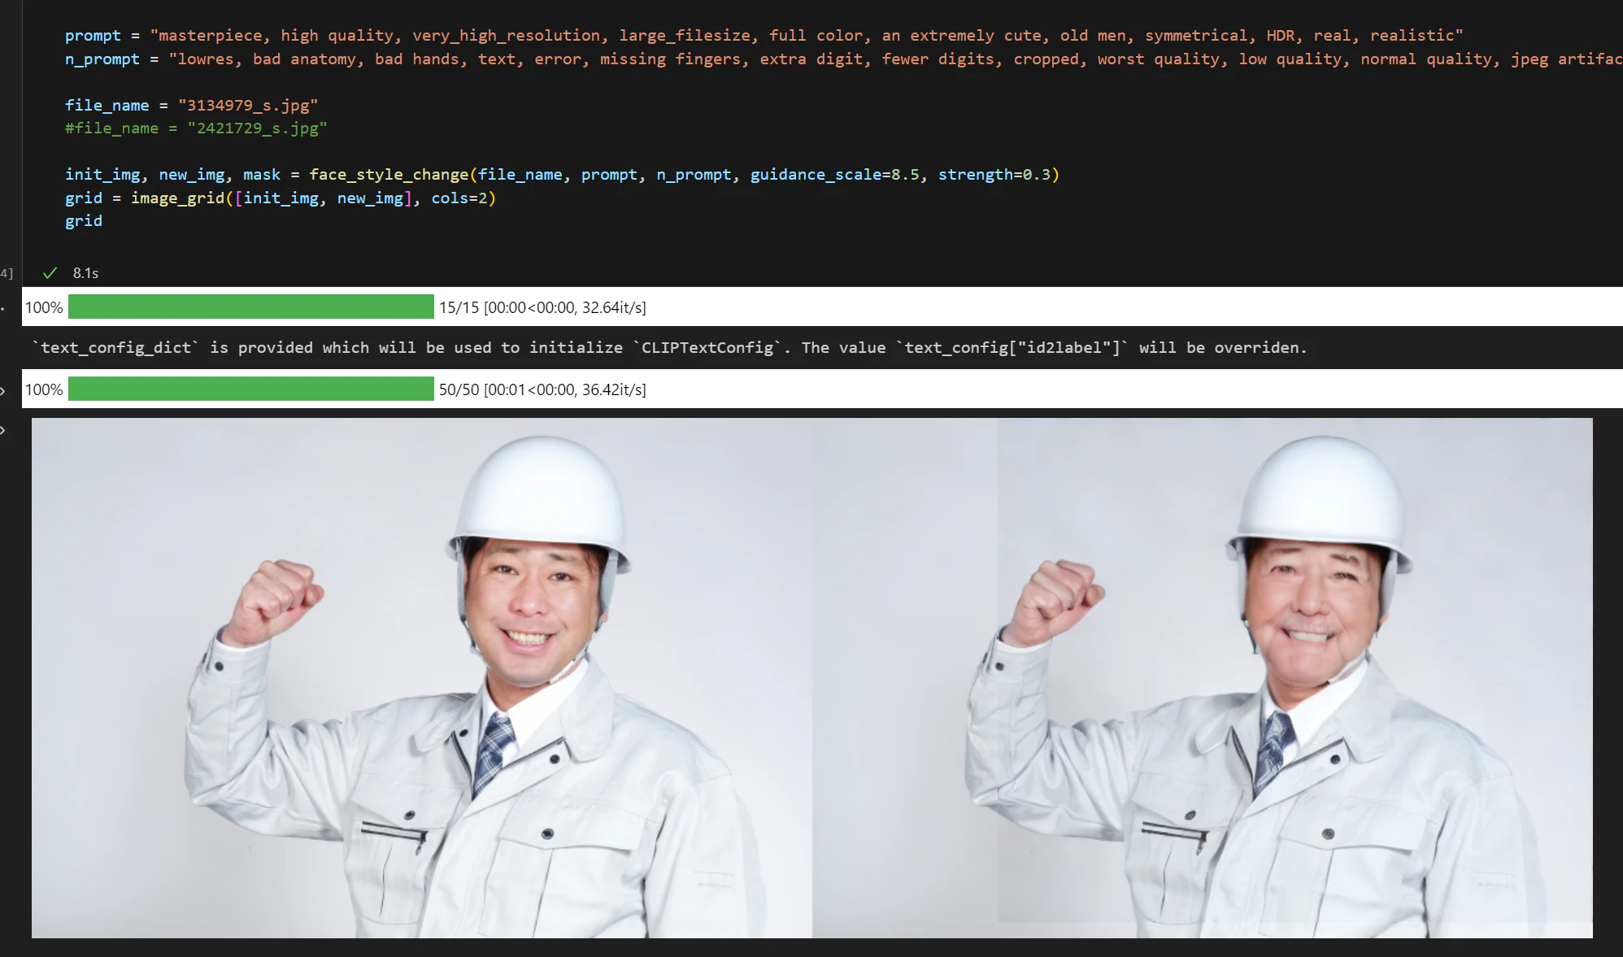Click the dots icon beside first progress bar
The width and height of the screenshot is (1623, 957).
coord(3,308)
